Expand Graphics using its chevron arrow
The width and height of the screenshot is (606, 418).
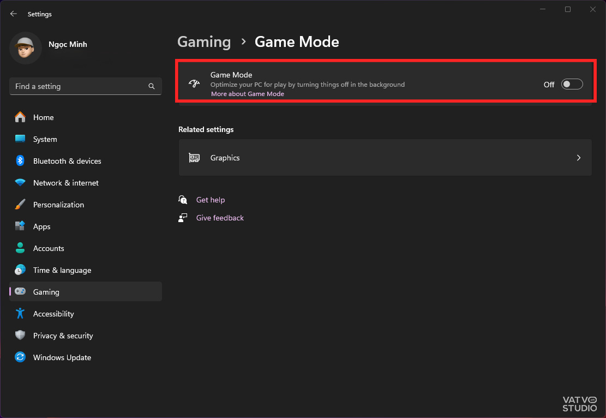579,158
